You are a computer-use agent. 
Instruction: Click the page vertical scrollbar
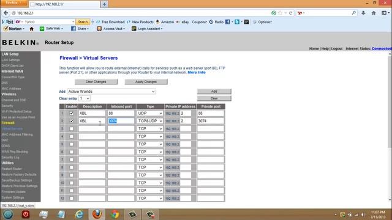[390, 127]
